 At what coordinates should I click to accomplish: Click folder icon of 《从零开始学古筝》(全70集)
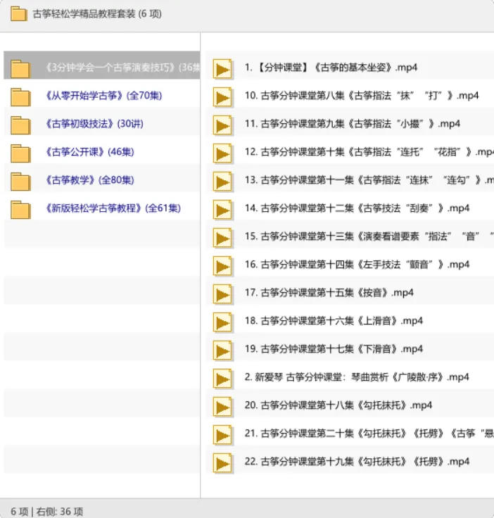pyautogui.click(x=20, y=97)
